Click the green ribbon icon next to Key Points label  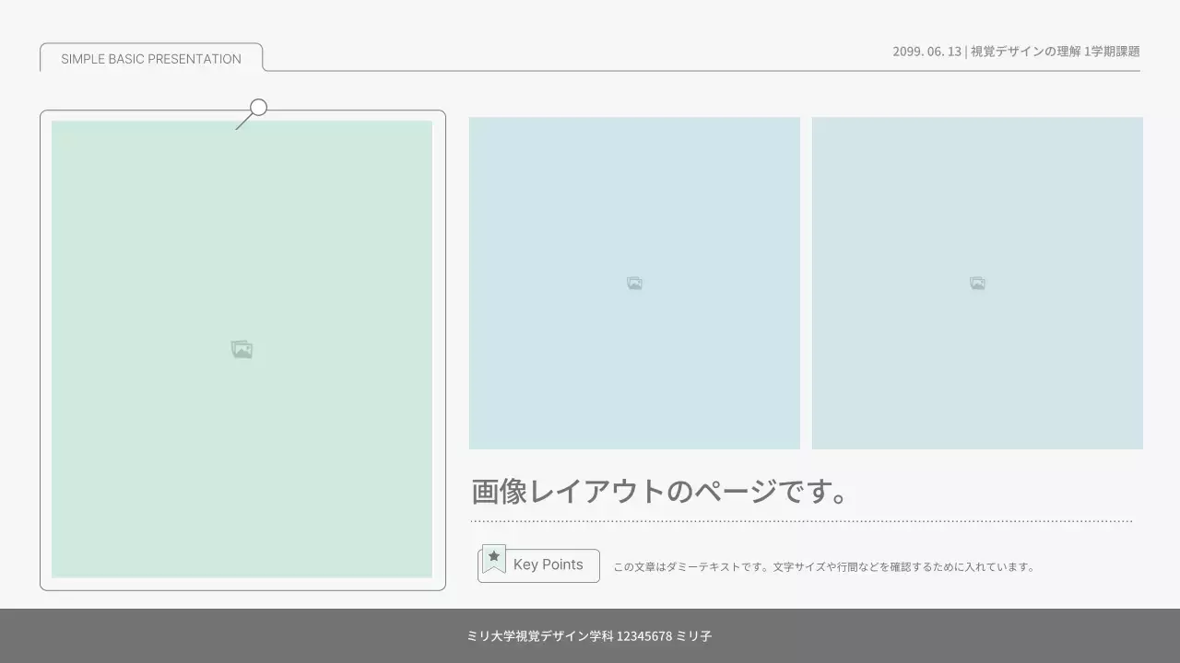point(494,557)
